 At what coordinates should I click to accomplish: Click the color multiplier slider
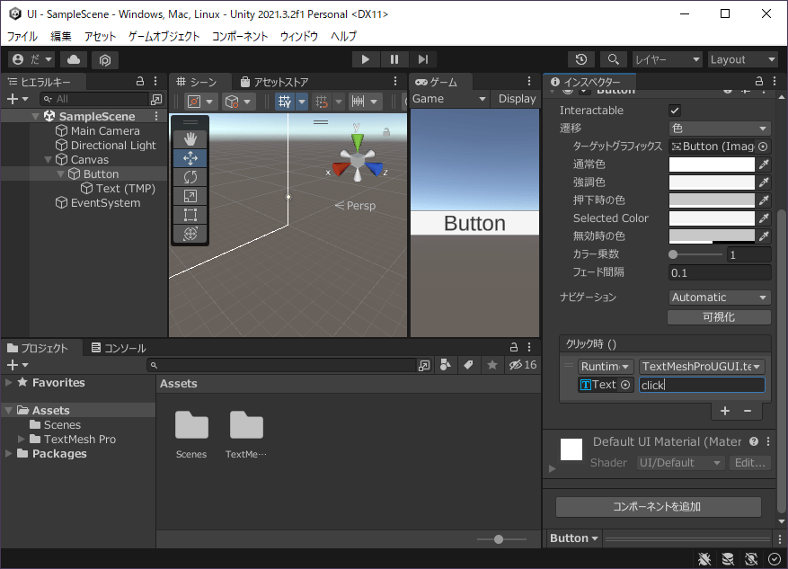[695, 254]
